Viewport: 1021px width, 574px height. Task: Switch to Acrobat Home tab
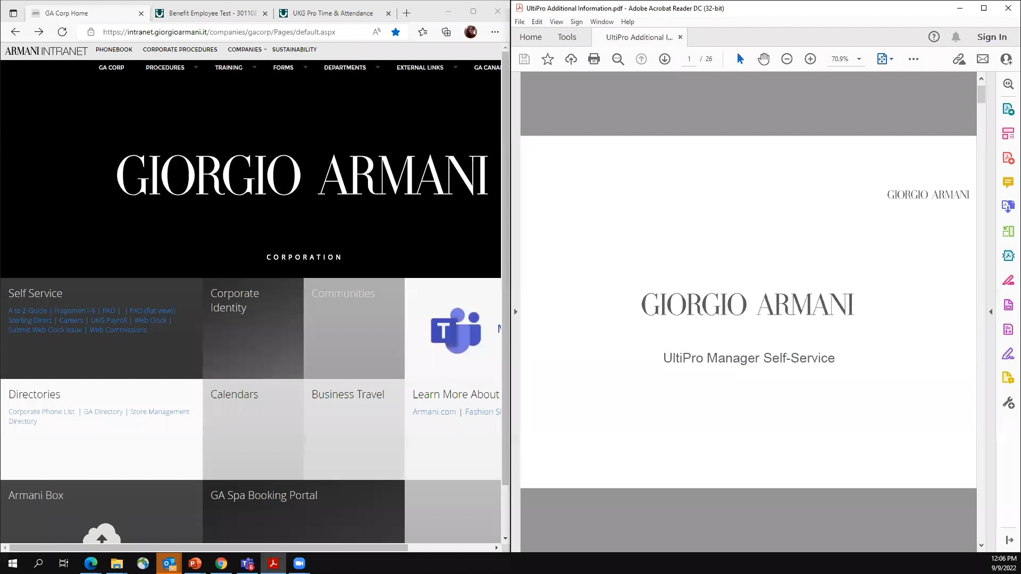[531, 37]
